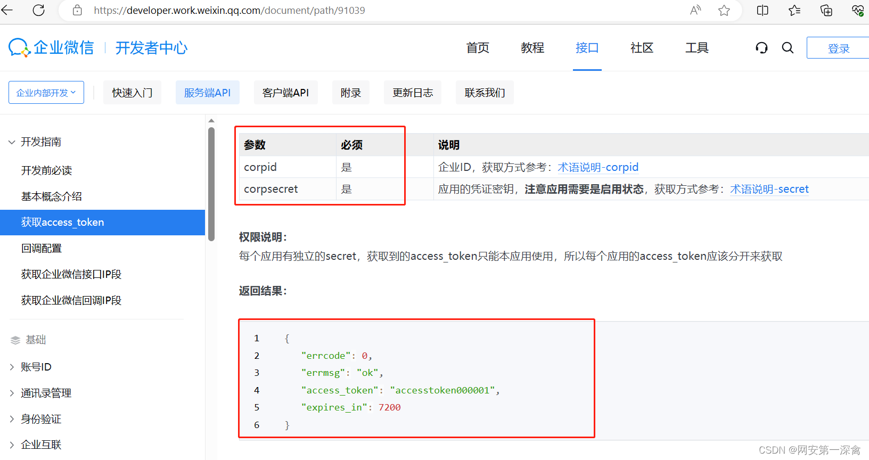Expand the 企业互联 tree item

[12, 445]
